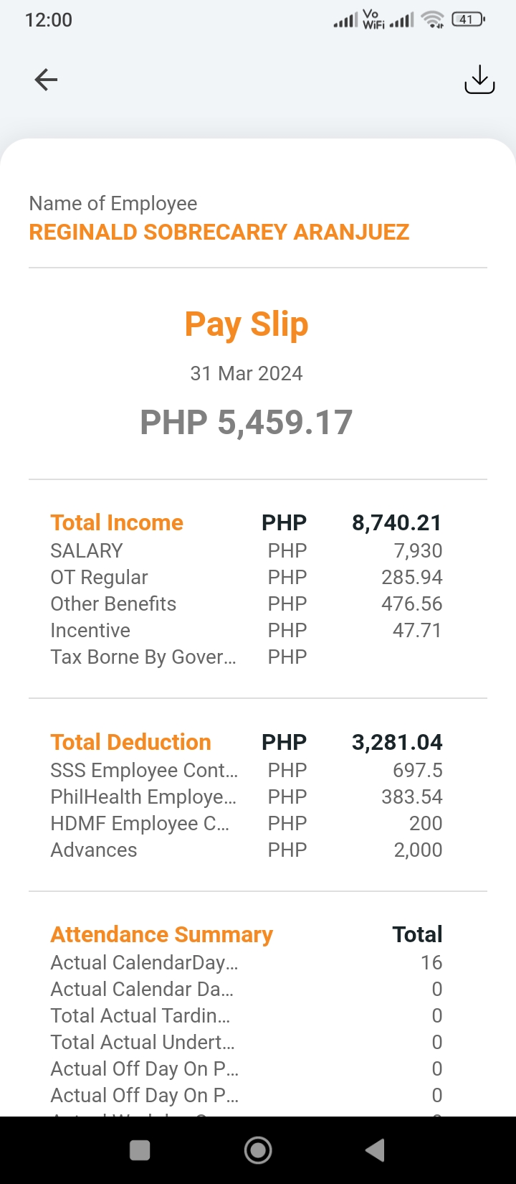Tap the SSS Employee Cont... deduction row

point(144,770)
